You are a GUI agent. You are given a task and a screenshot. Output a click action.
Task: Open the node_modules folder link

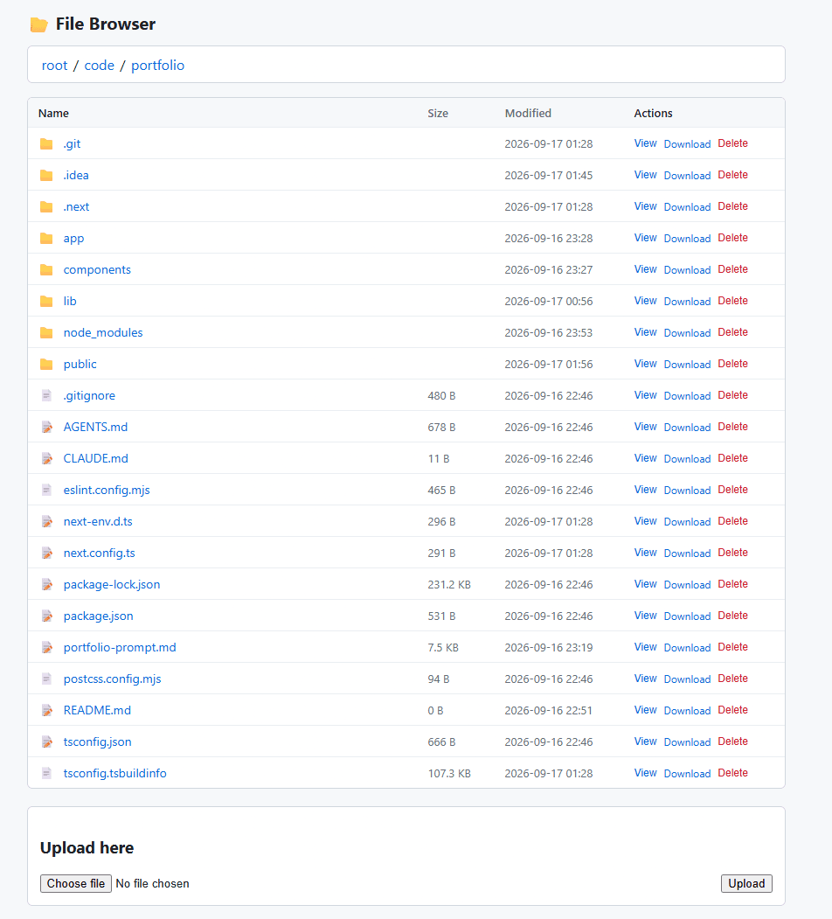click(x=103, y=333)
